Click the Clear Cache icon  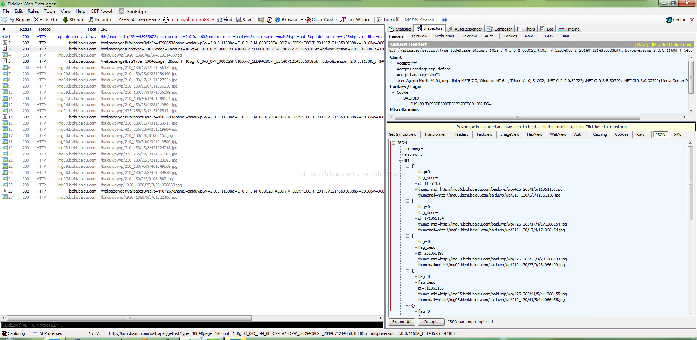(x=308, y=20)
